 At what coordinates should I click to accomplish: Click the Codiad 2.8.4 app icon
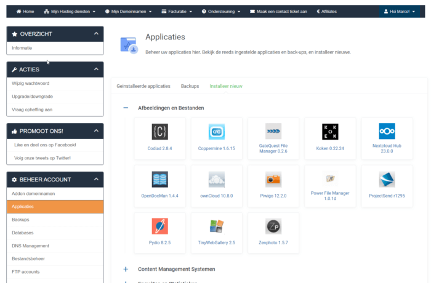159,132
